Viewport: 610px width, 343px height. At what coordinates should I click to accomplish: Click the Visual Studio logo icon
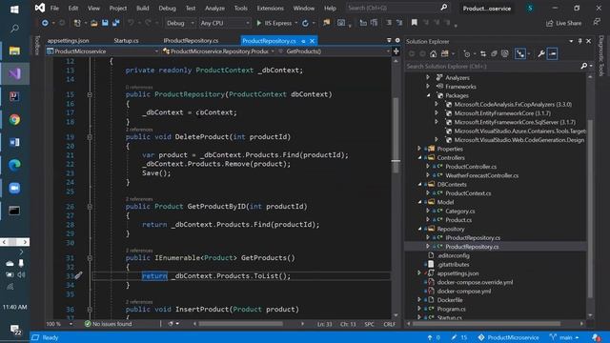[40, 8]
